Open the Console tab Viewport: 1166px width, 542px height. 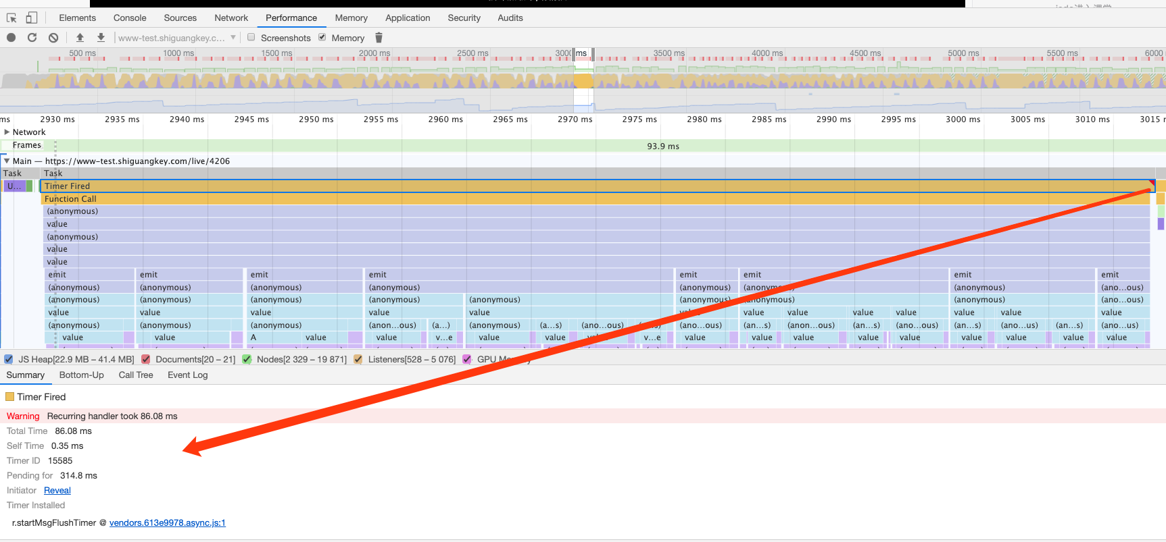[130, 18]
